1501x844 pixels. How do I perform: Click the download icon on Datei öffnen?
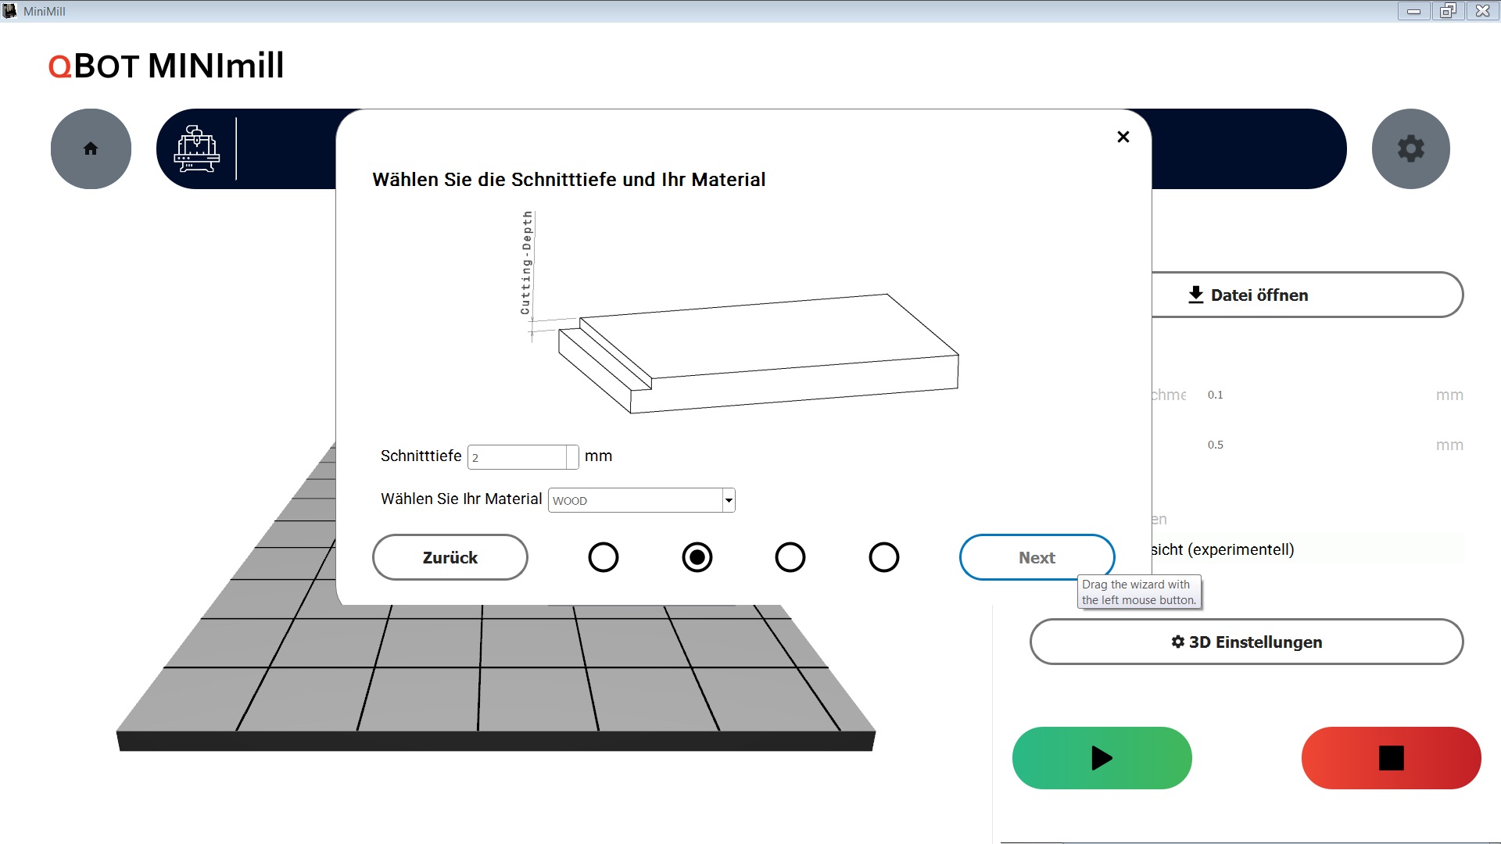1195,295
